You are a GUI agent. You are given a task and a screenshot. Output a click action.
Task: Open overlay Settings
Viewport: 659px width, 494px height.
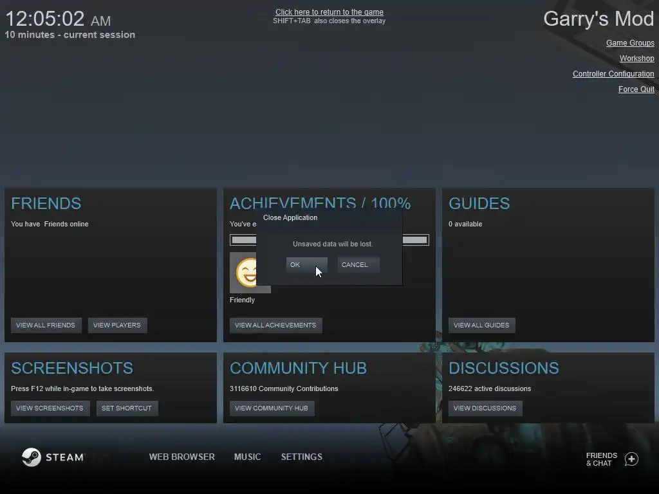click(302, 457)
